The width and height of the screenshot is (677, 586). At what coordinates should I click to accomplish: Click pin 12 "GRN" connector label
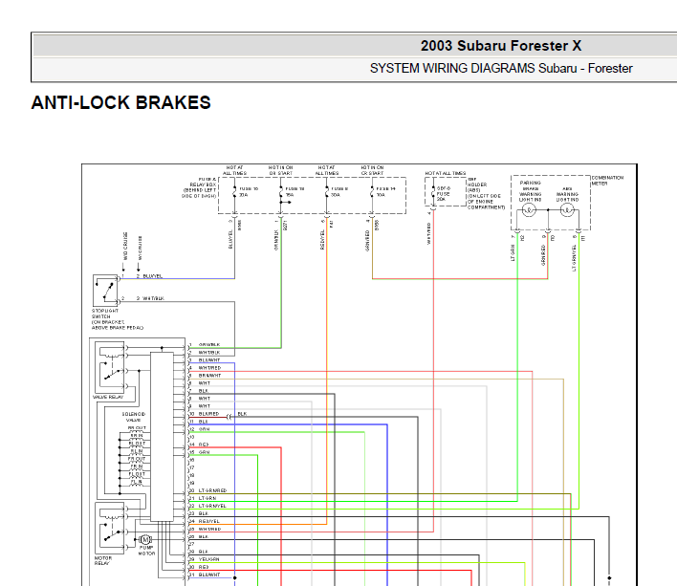click(x=205, y=429)
